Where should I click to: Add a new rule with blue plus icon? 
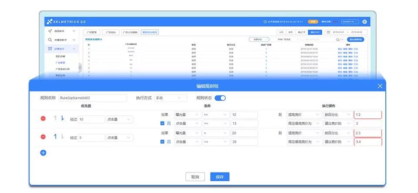[x=43, y=152]
